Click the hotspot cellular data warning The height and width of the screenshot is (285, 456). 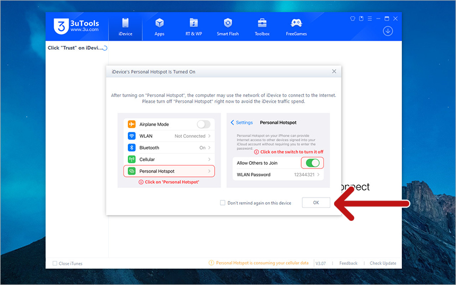point(262,263)
